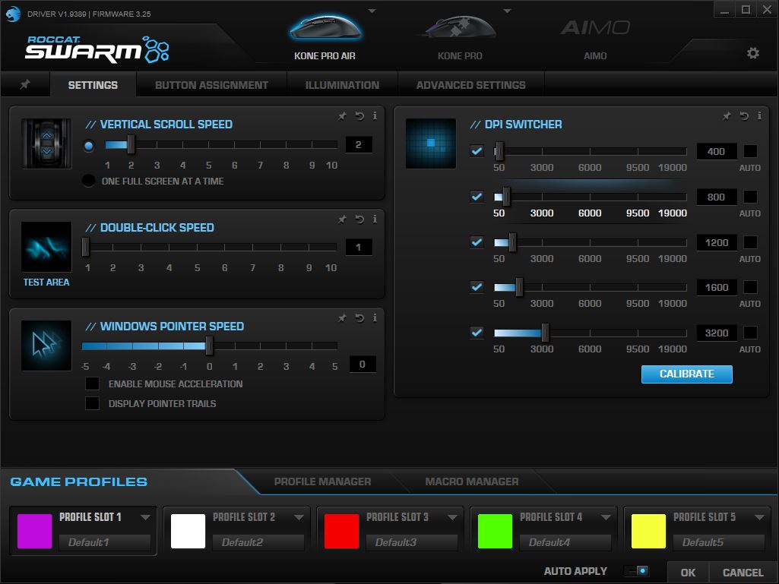Open info for Windows Pointer Speed
This screenshot has height=584, width=779.
pos(375,318)
